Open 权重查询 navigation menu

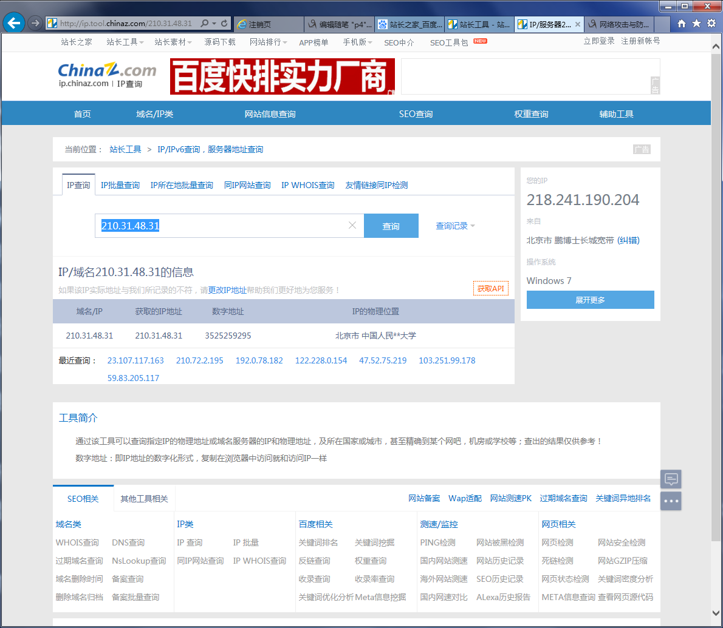(x=531, y=113)
